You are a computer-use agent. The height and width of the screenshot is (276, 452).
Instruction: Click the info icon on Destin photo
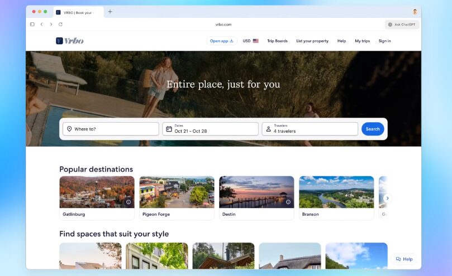click(288, 202)
